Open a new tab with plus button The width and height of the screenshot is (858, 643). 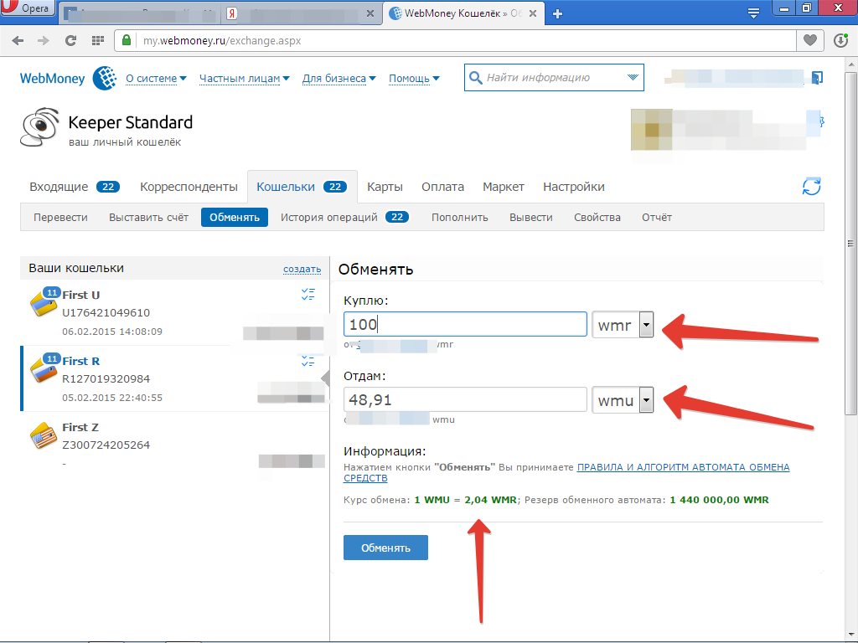(x=557, y=13)
